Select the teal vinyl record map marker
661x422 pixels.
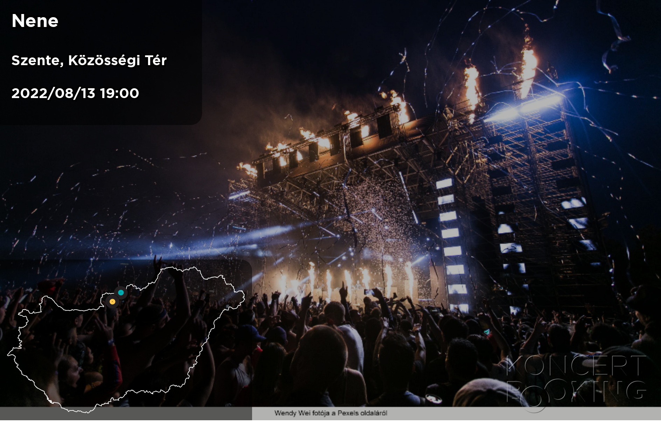[x=121, y=292]
